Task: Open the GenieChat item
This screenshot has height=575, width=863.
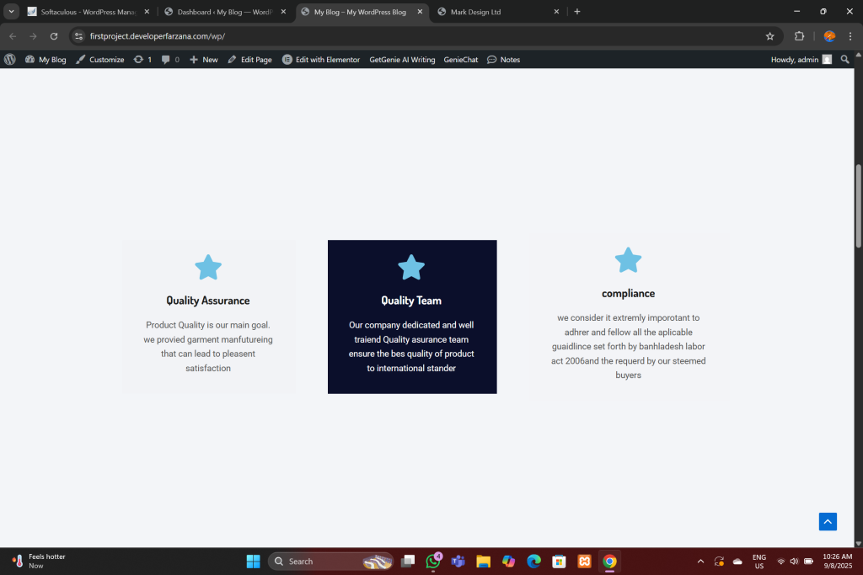Action: pyautogui.click(x=461, y=60)
